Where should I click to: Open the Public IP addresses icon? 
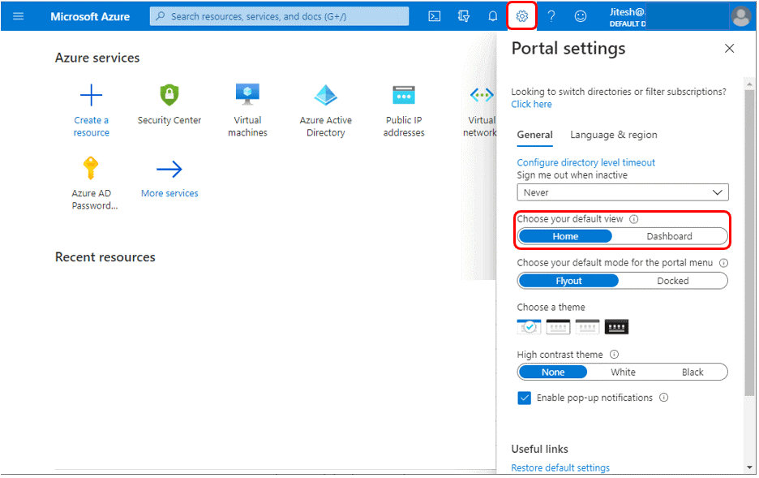[x=404, y=95]
